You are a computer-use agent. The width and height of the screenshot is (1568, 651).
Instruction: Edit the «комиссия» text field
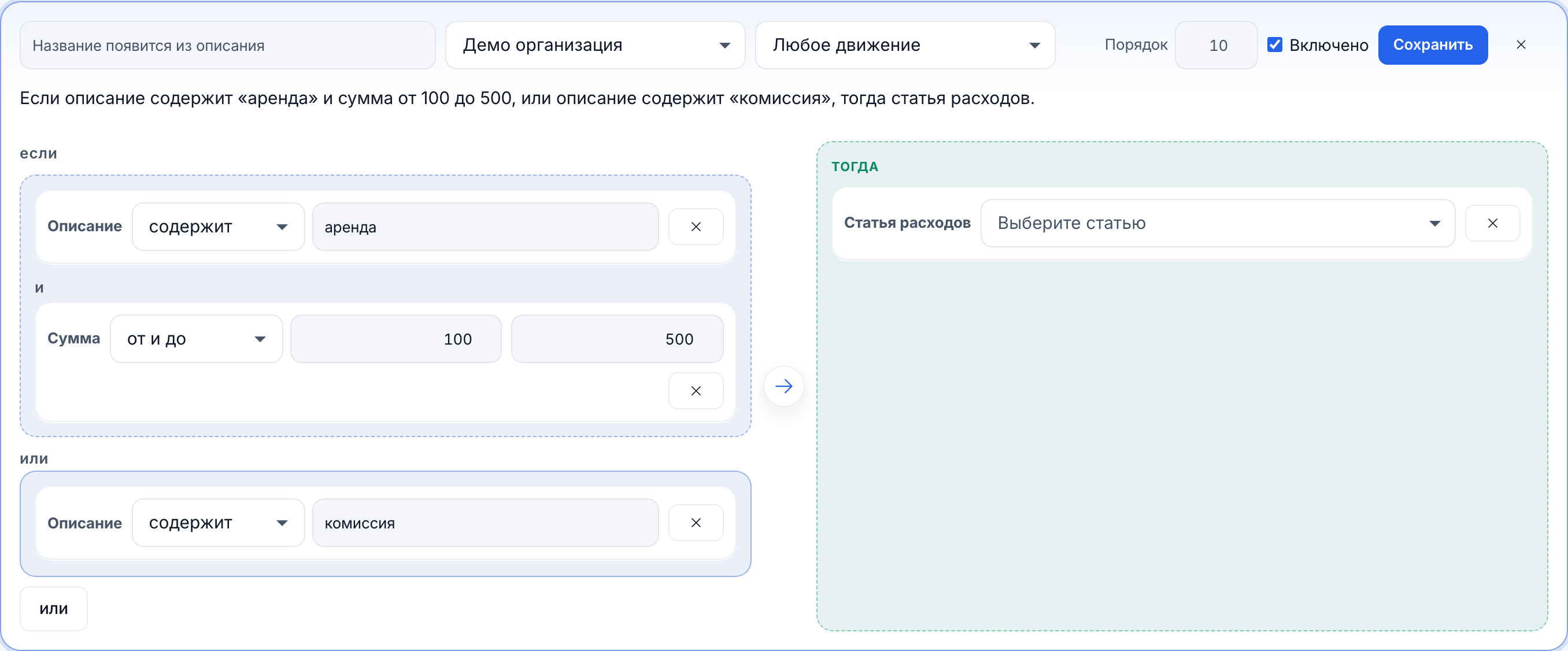[x=486, y=523]
